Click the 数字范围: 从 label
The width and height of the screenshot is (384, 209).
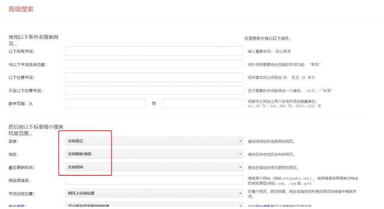pos(21,104)
